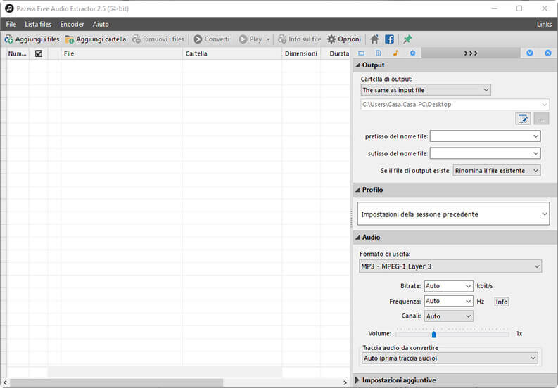
Task: Switch to the document panel tab icon
Action: tap(379, 53)
